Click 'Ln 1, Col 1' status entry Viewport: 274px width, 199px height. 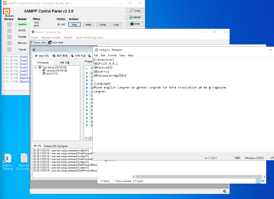(211, 158)
